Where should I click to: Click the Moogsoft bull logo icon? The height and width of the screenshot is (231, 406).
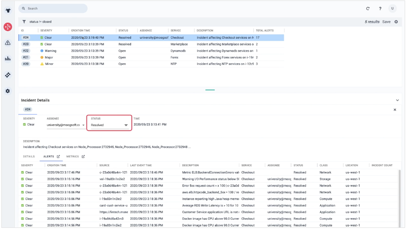[8, 10]
